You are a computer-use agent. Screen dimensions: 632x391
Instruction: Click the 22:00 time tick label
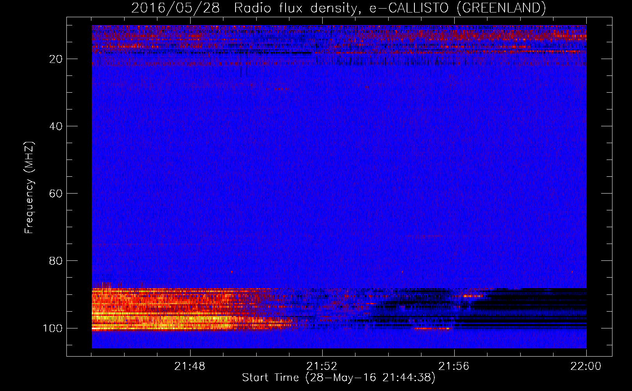click(586, 366)
